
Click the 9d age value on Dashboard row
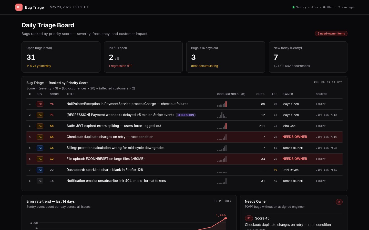[x=275, y=170]
